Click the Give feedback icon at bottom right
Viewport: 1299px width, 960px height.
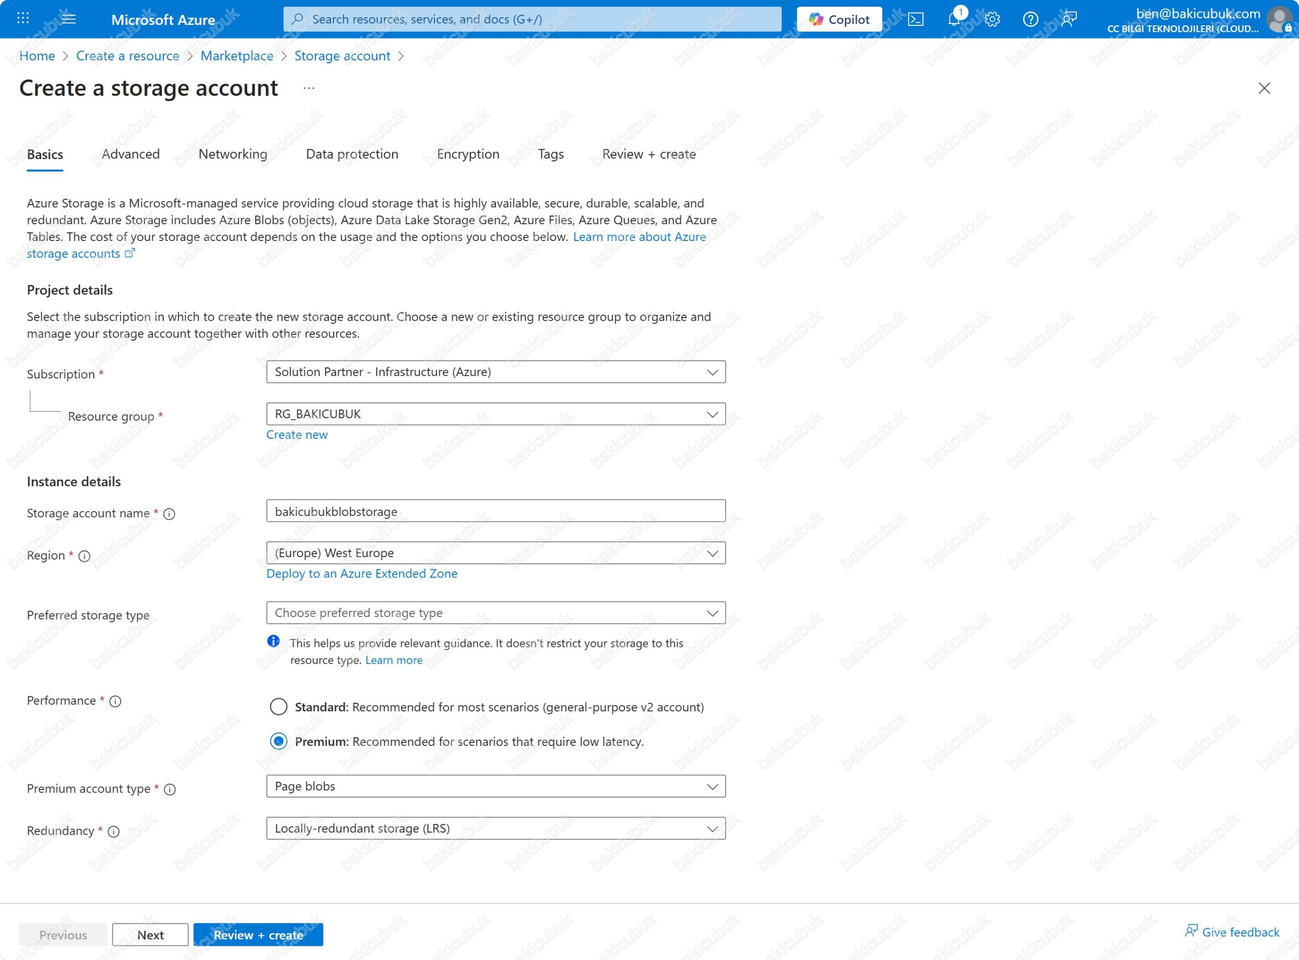pos(1191,931)
